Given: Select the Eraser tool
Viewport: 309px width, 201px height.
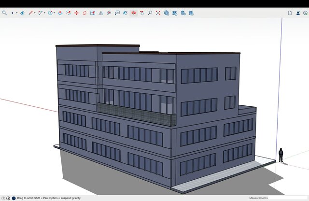Looking at the screenshot, I should (x=22, y=13).
